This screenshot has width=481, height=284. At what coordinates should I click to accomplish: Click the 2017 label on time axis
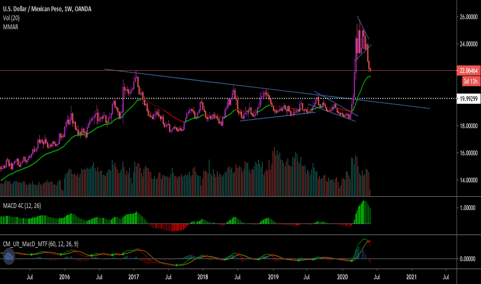134,277
